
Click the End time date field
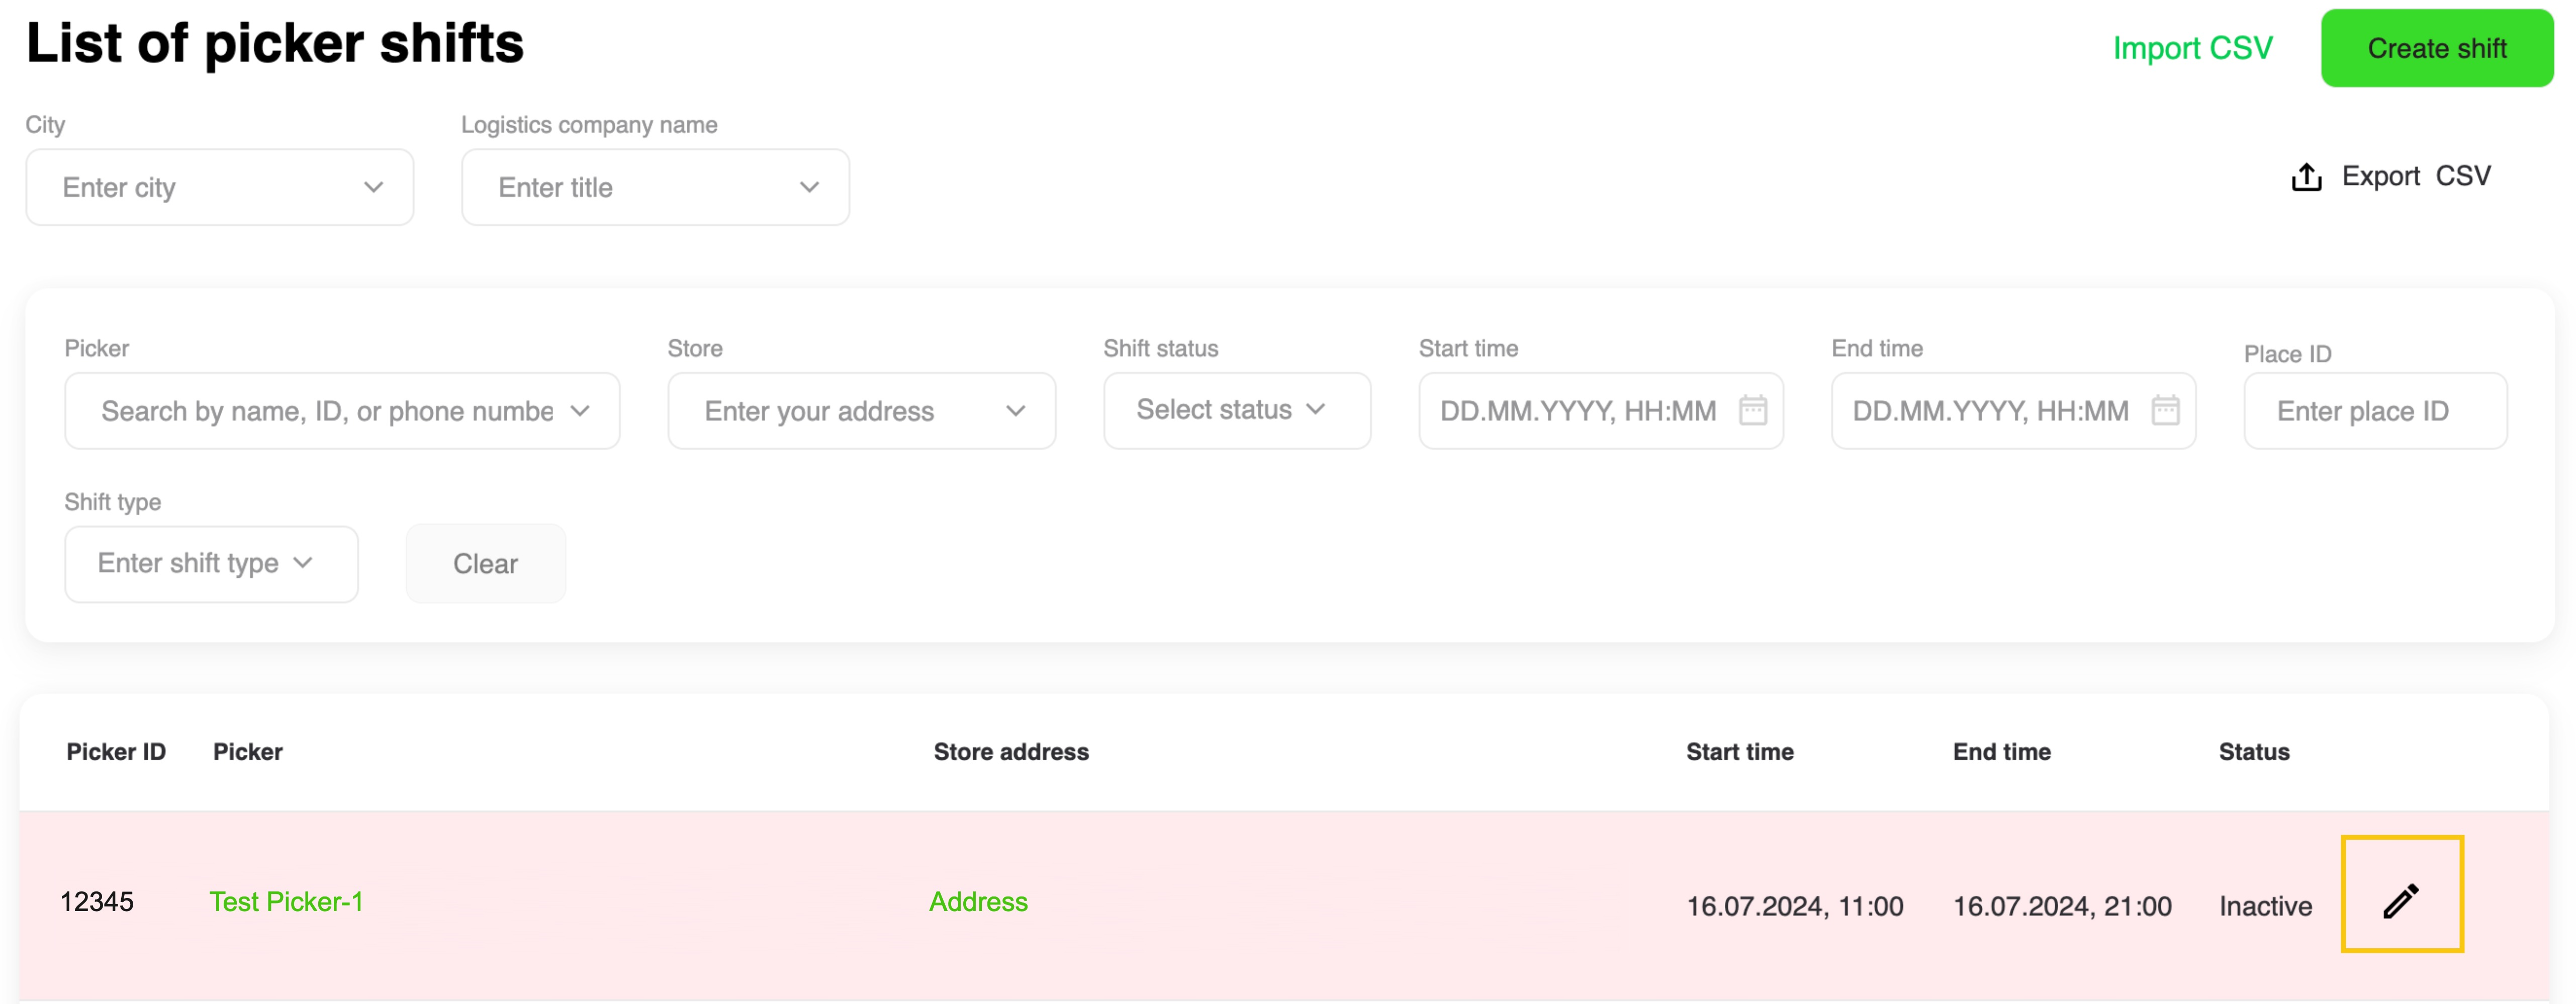click(1990, 411)
